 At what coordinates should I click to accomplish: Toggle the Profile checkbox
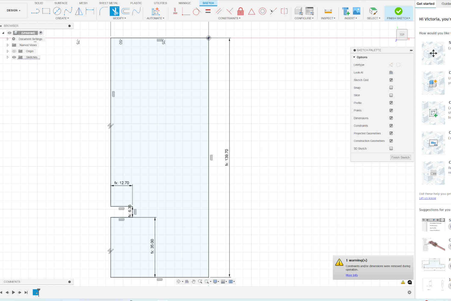click(391, 103)
